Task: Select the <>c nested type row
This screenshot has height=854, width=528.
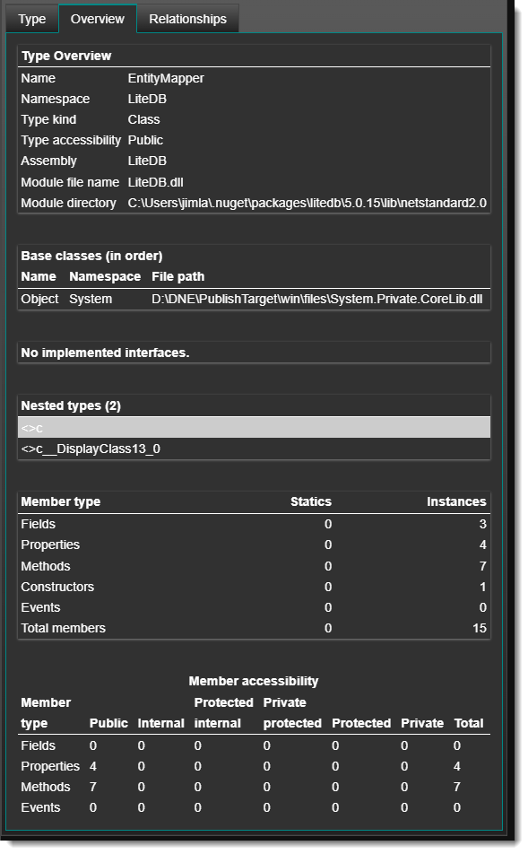Action: [x=255, y=428]
